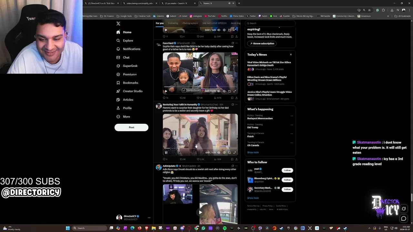Screen dimensions: 413x232
Task: Open more options for Finish trend
Action: click(292, 134)
